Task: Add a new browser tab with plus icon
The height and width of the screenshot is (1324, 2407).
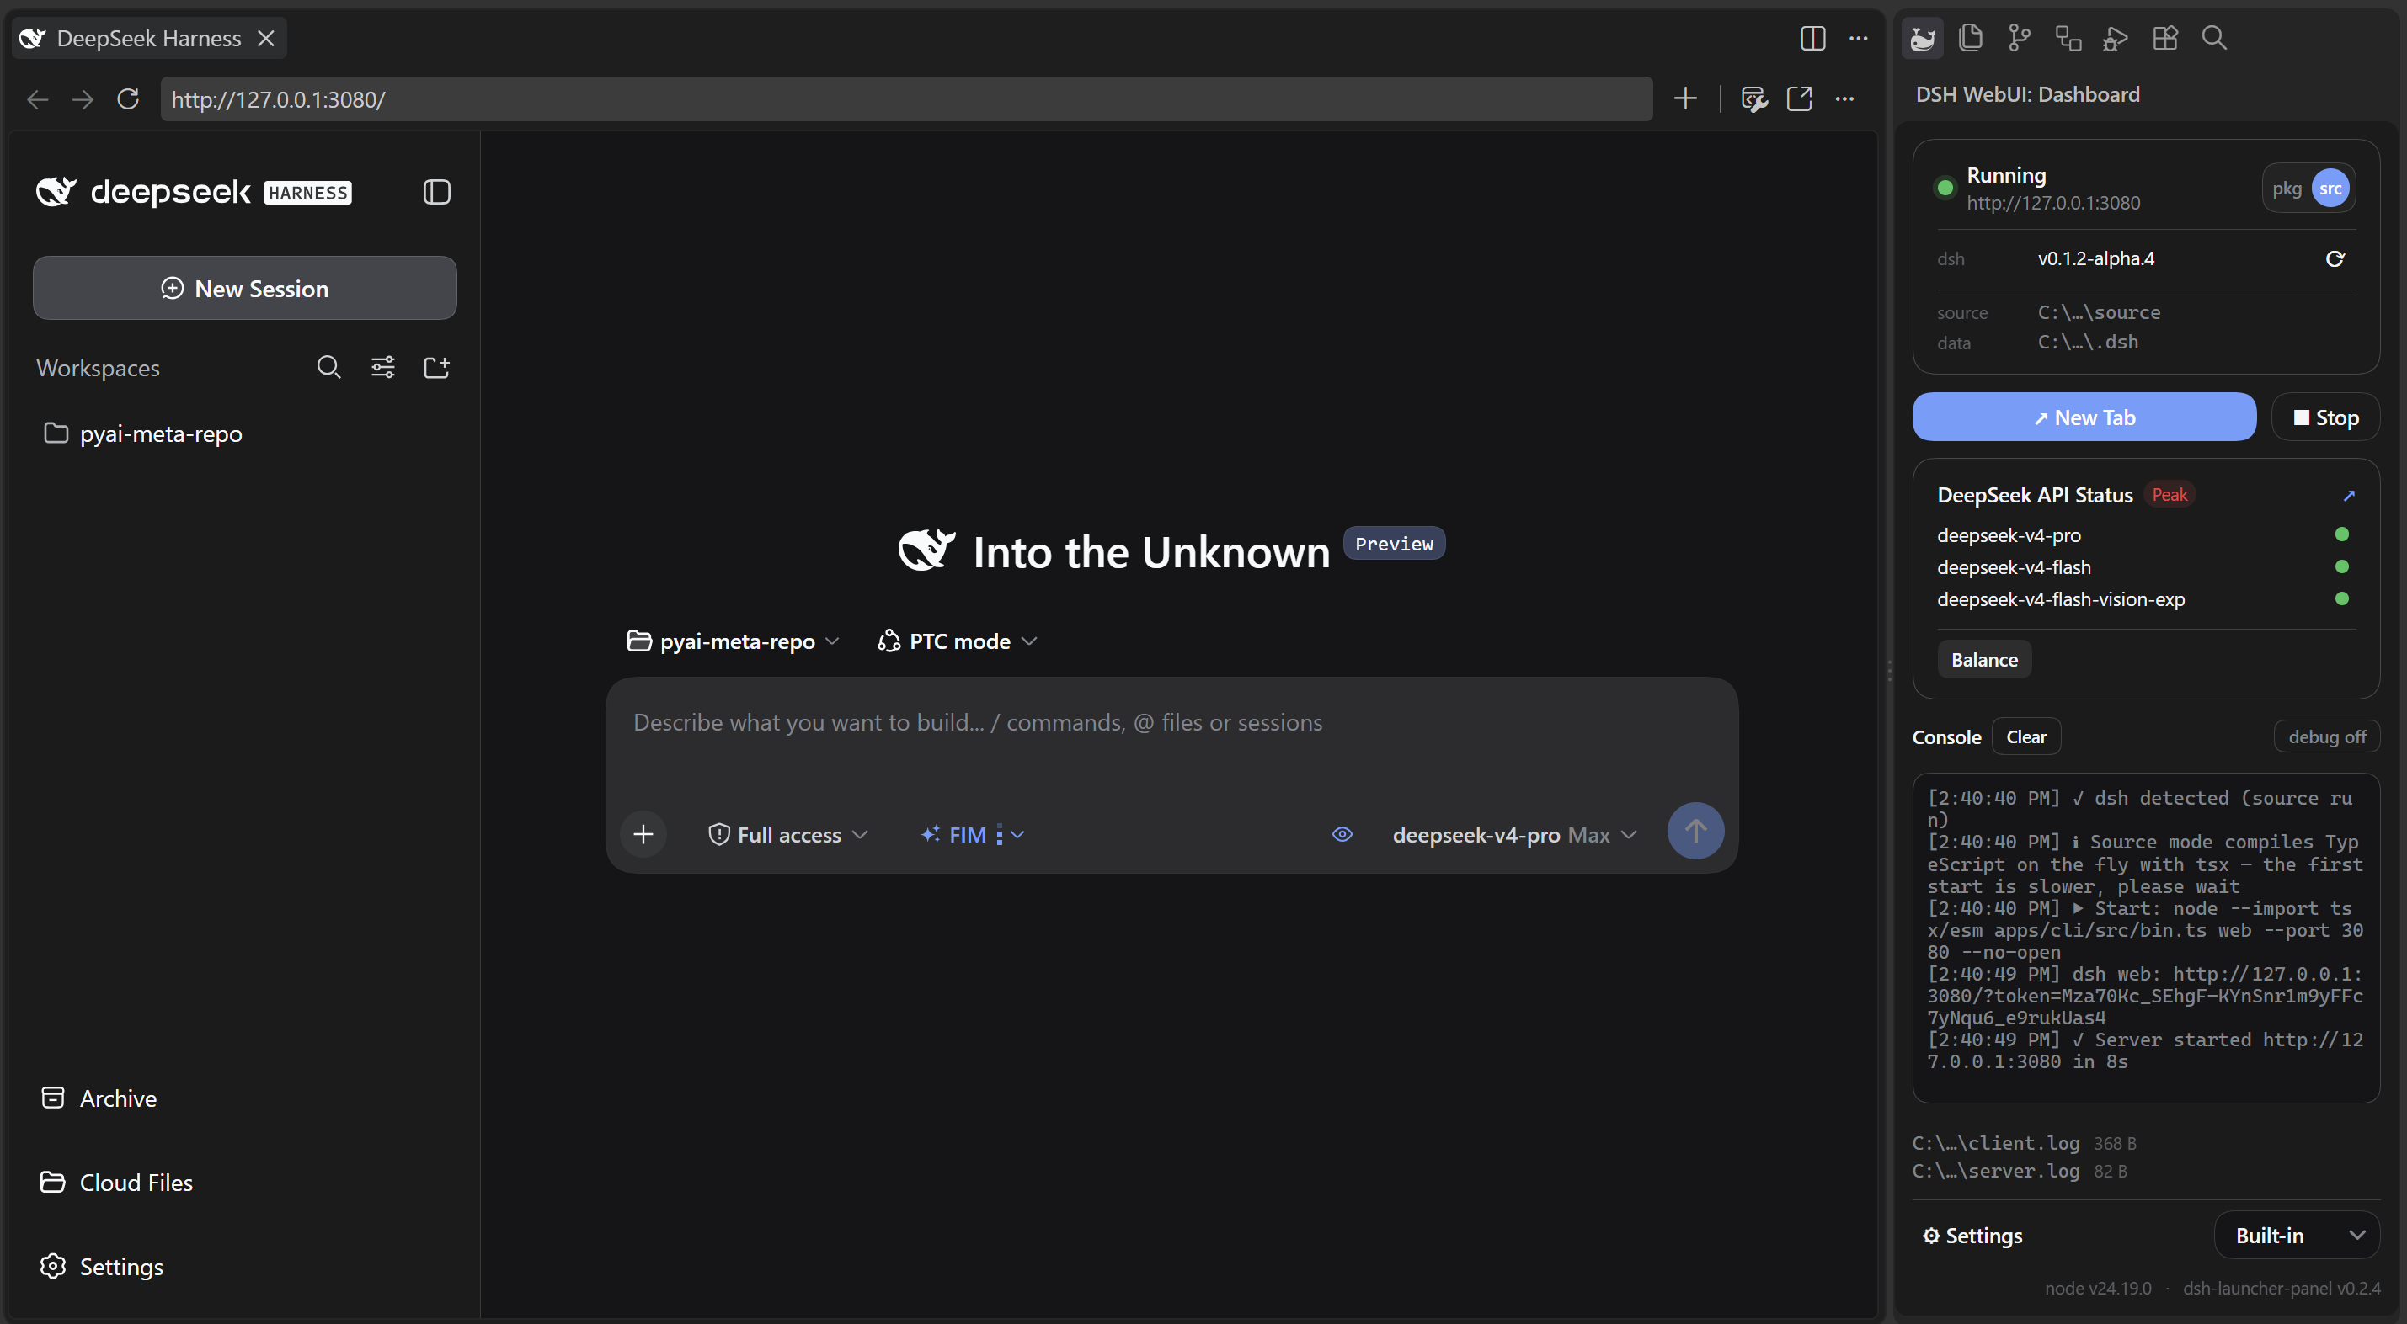Action: 1684,99
